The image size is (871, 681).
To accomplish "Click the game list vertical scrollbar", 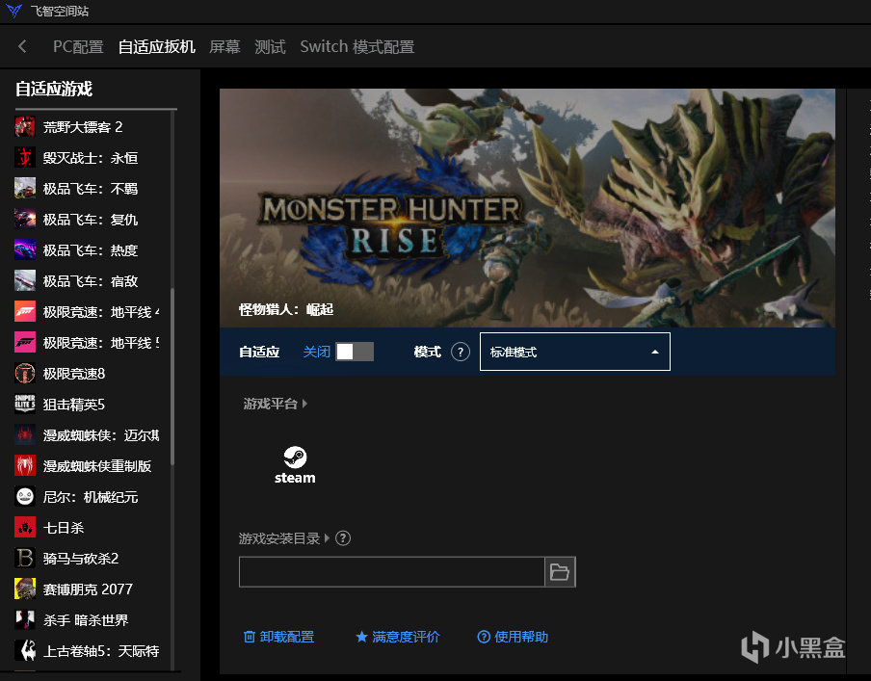I will [x=172, y=377].
